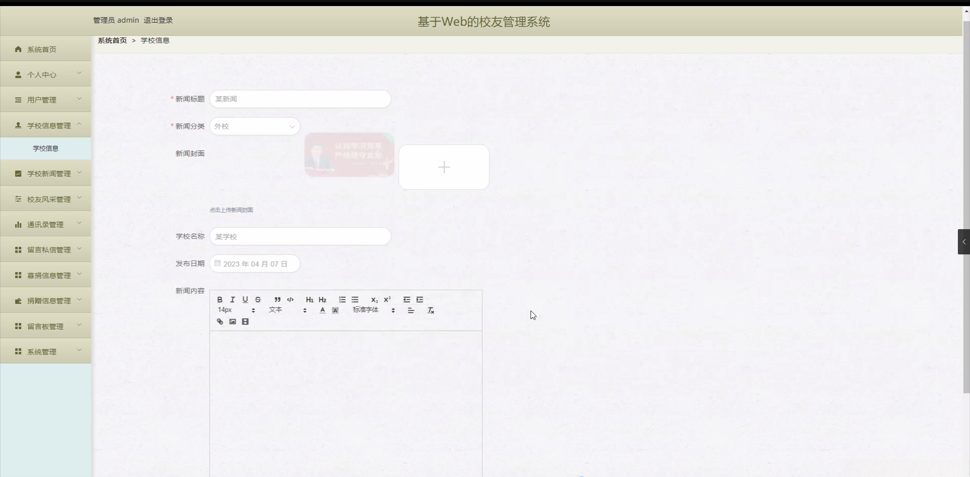
Task: Increase indent in the editor
Action: tap(419, 299)
